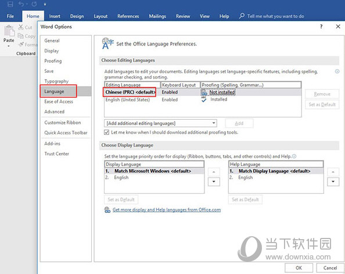Select 'Match Microsoft Windows <default>' display language
Screen dimensions: 345x274
154,171
